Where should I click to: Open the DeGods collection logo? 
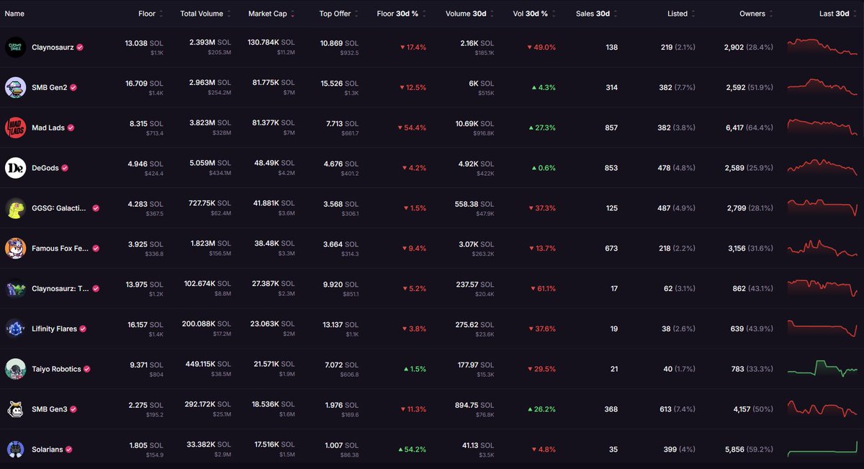pos(15,168)
